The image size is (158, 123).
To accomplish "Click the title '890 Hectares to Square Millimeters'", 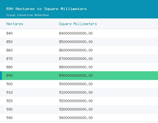I will coord(46,9).
